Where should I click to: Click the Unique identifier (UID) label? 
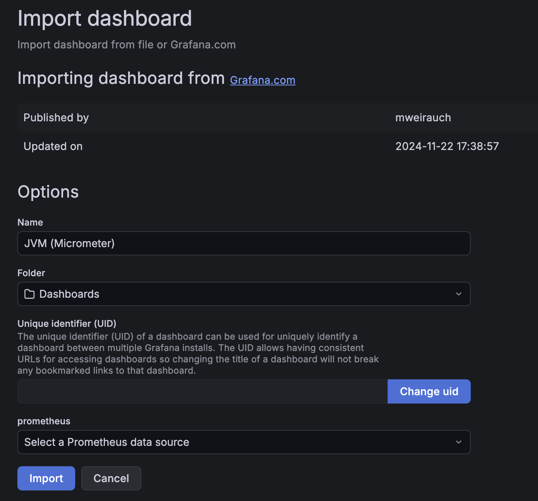tap(67, 323)
